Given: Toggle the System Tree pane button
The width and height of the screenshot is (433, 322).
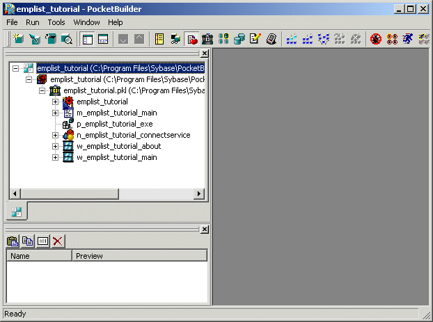Looking at the screenshot, I should (x=87, y=39).
